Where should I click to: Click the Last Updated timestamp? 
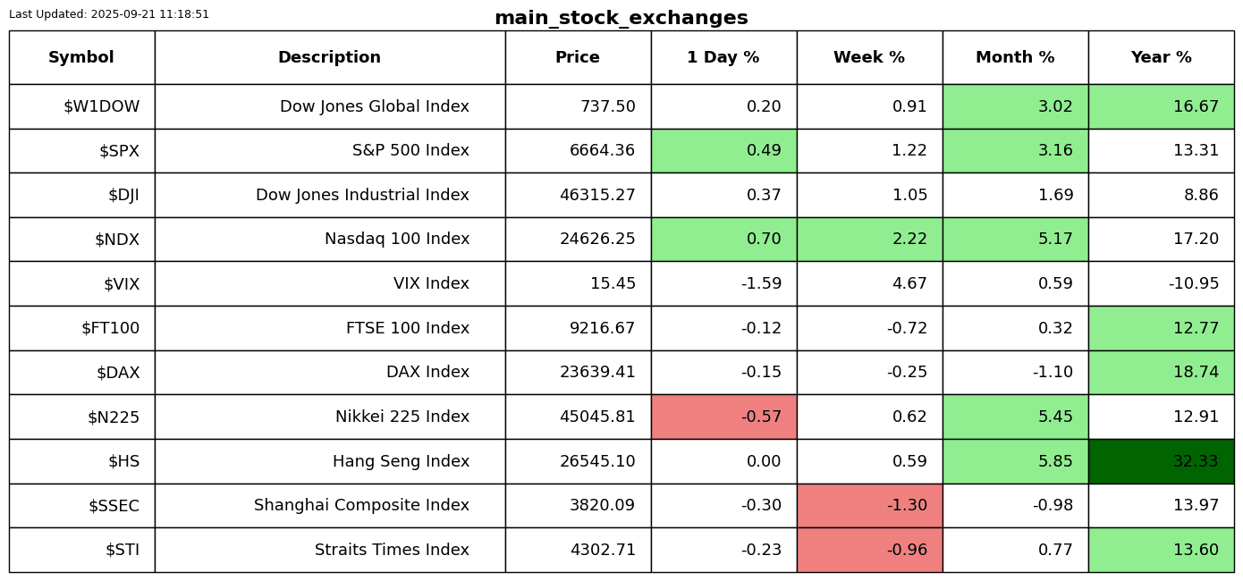point(109,14)
